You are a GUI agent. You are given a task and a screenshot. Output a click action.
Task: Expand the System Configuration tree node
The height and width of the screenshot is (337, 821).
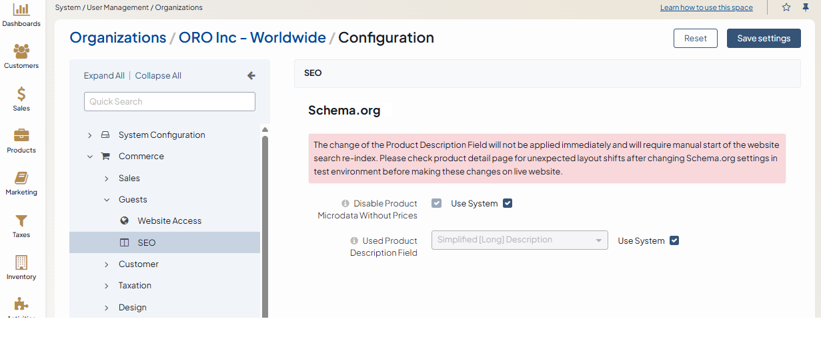coord(90,135)
